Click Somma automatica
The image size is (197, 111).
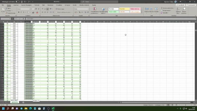point(167,8)
